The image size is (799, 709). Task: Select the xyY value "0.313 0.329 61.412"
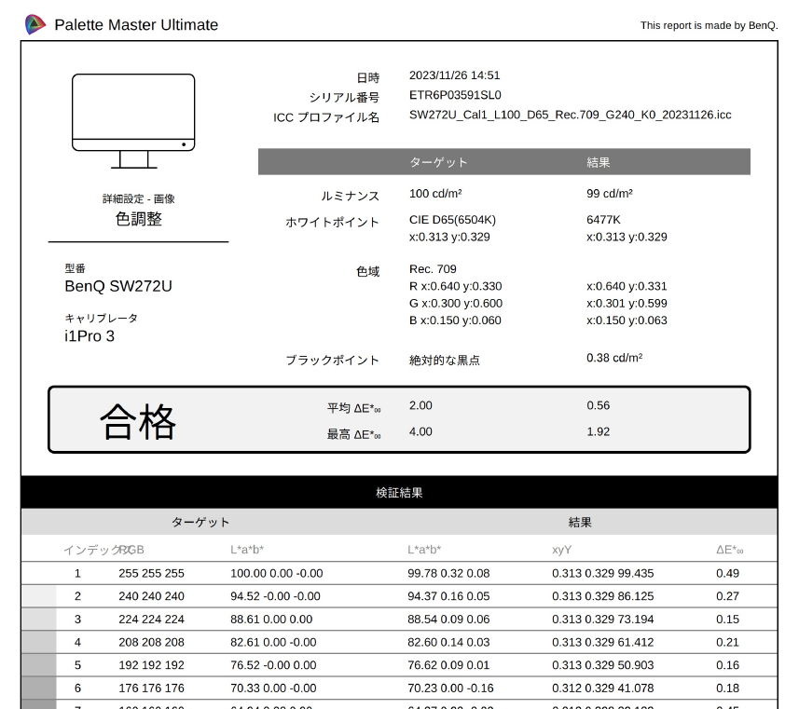click(x=603, y=642)
